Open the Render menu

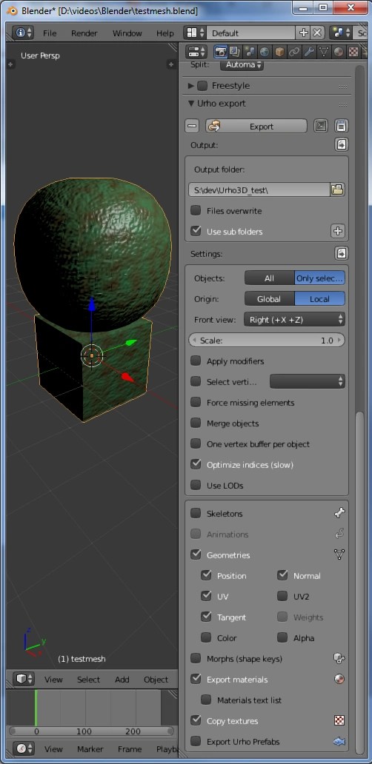tap(84, 33)
